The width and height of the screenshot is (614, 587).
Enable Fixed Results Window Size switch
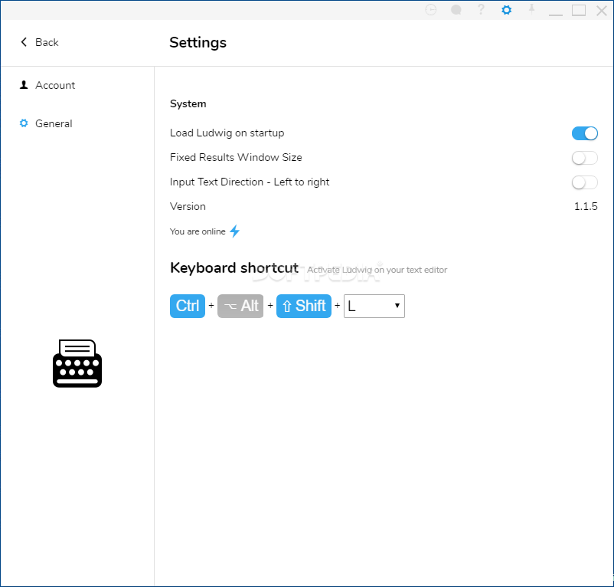coord(584,158)
